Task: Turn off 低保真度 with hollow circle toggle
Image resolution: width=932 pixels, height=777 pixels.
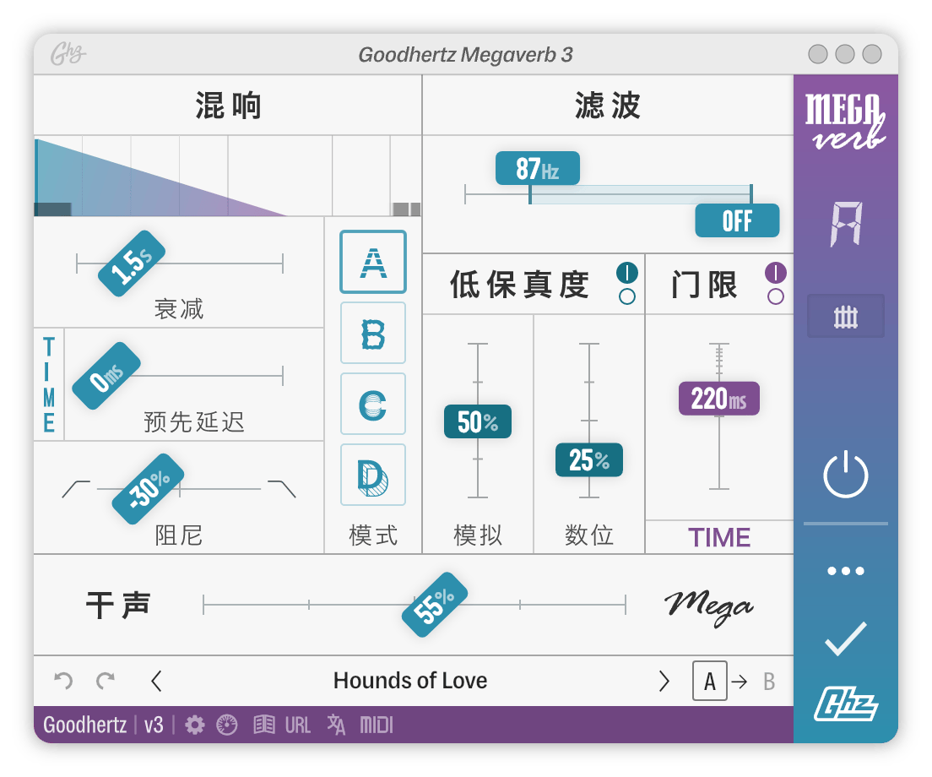Action: pos(627,296)
